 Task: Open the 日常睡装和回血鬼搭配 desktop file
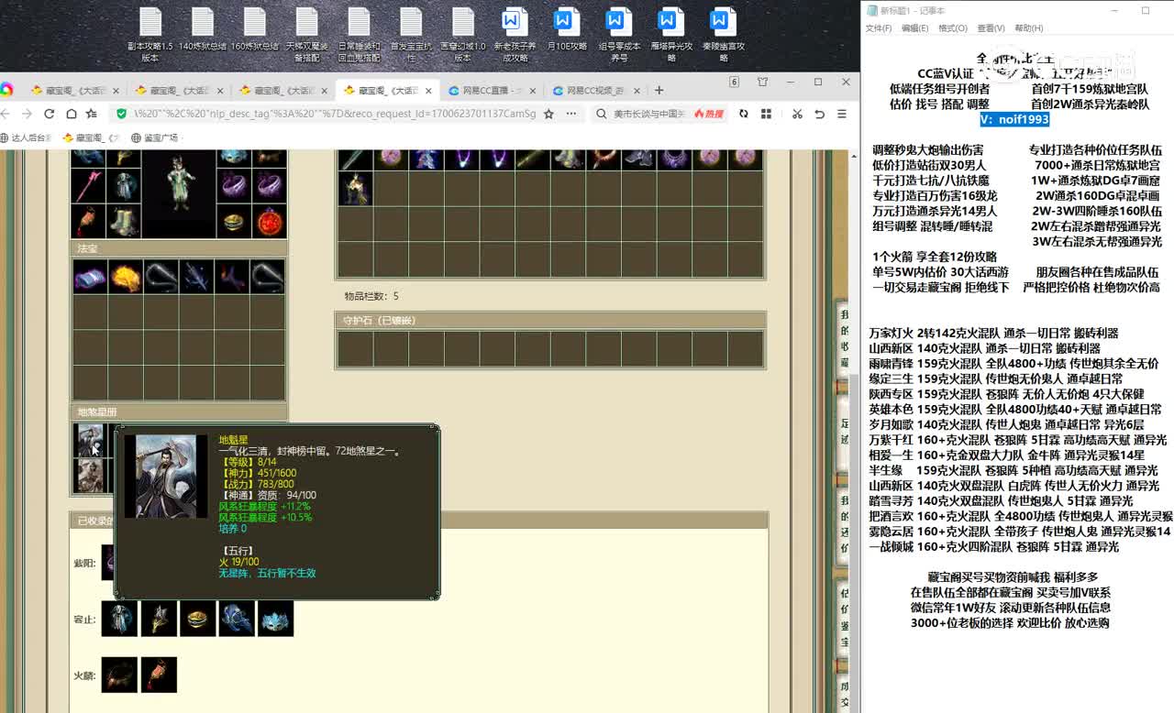[359, 35]
